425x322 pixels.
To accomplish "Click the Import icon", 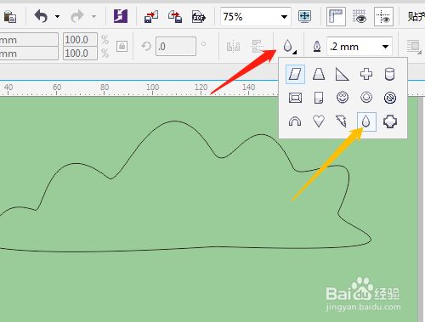I will point(151,17).
